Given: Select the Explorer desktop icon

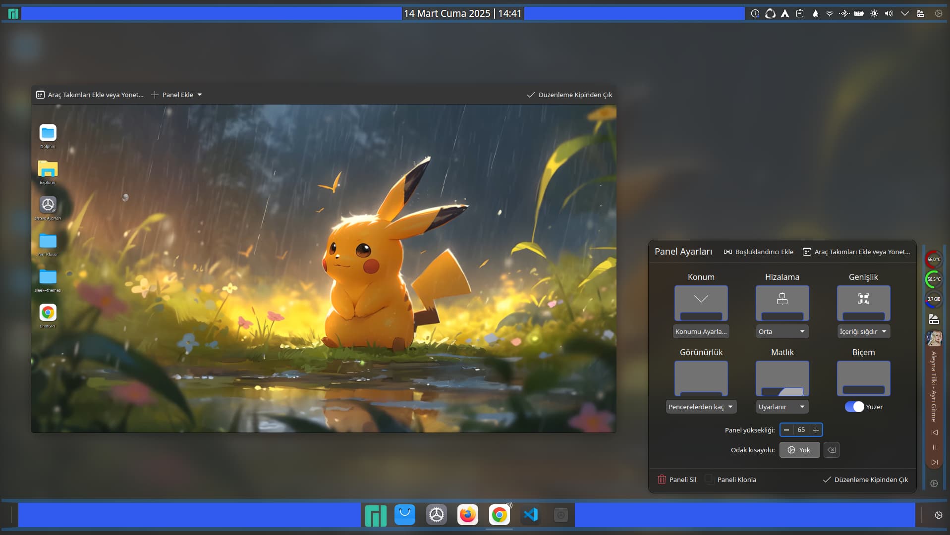Looking at the screenshot, I should click(x=48, y=172).
